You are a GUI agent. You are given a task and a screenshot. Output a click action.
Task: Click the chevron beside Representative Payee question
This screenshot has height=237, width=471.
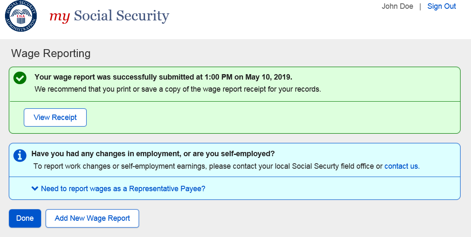35,189
